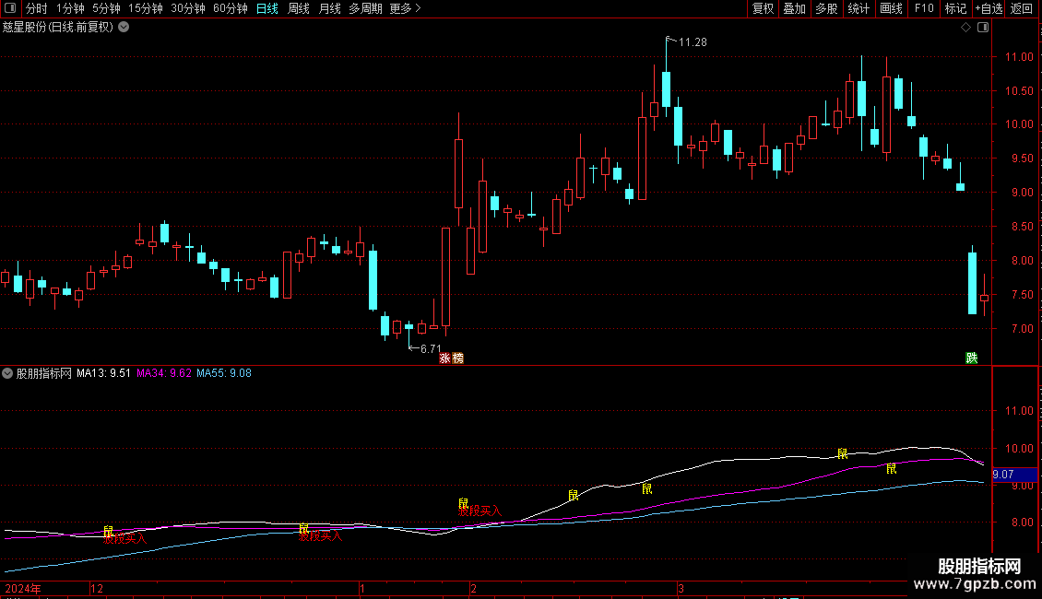This screenshot has height=599, width=1042.
Task: Click the month 2 marker on time axis
Action: click(x=473, y=589)
